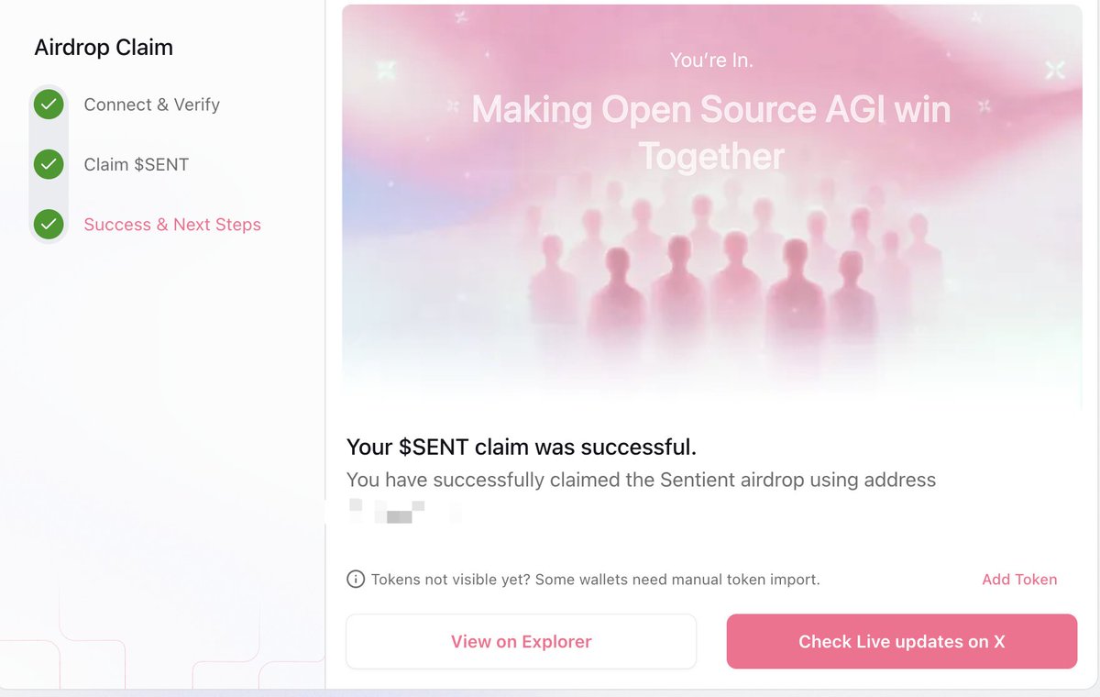The height and width of the screenshot is (697, 1100).
Task: Click the Tokens not visible yet hint text
Action: [595, 580]
